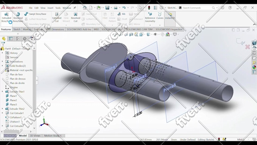
Task: Open the File menu
Action: click(x=31, y=8)
